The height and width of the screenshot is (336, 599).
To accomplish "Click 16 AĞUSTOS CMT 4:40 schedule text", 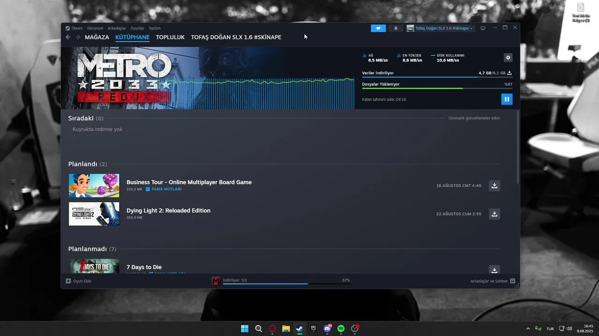I will click(459, 186).
